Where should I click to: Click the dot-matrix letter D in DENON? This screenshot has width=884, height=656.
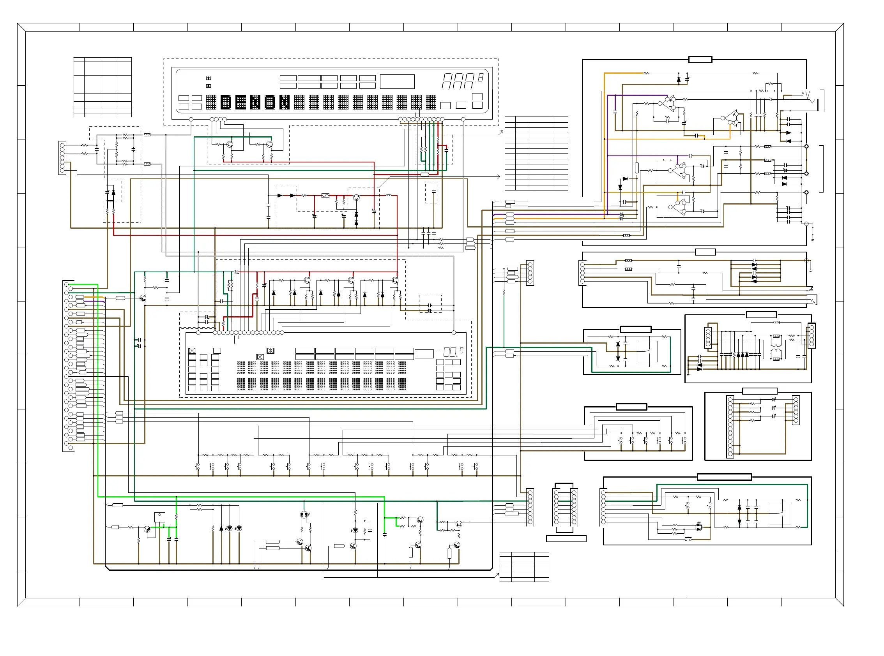tap(226, 102)
